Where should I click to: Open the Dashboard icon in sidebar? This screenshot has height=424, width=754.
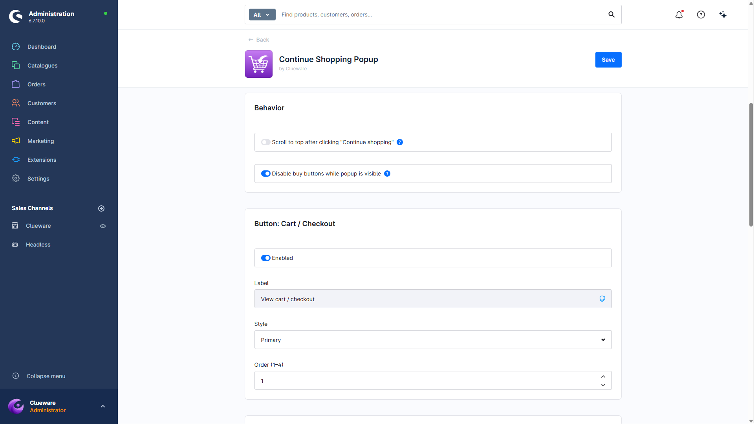[16, 47]
